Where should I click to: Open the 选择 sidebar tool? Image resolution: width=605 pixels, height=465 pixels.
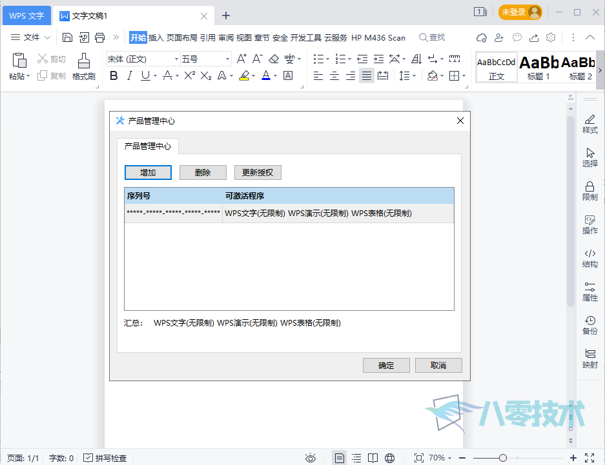[590, 157]
